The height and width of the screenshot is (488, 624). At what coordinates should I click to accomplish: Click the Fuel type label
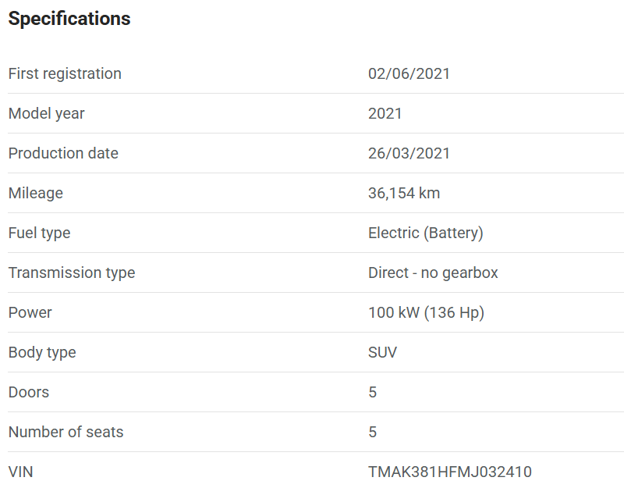[x=39, y=233]
